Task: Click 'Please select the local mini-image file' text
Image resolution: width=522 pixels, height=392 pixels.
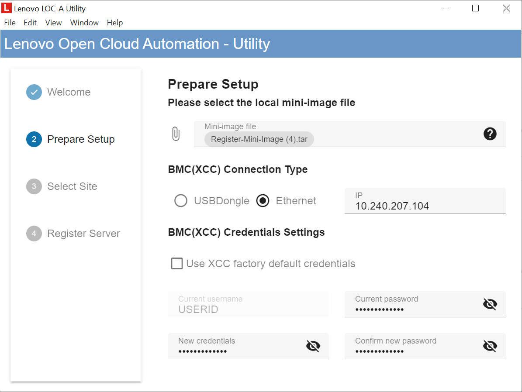Action: [x=261, y=103]
